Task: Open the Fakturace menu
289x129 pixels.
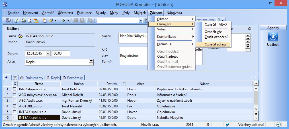Action: 84,13
